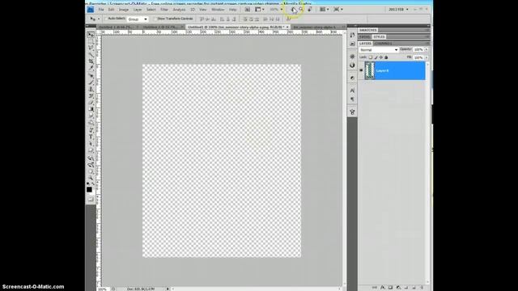Click the Rotate View tool icon

pyautogui.click(x=310, y=10)
